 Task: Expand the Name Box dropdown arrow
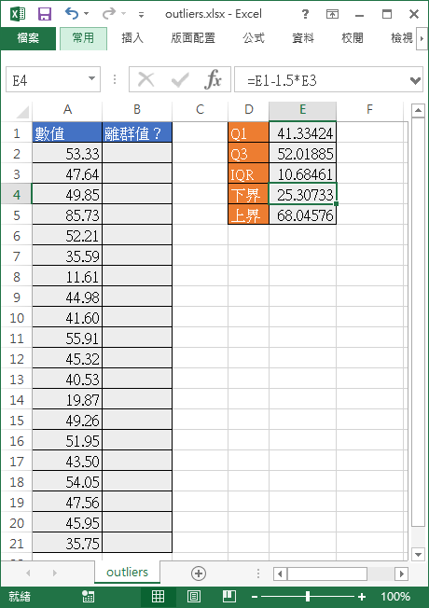(92, 78)
